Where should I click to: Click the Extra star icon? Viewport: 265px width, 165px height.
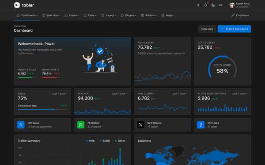(85, 15)
